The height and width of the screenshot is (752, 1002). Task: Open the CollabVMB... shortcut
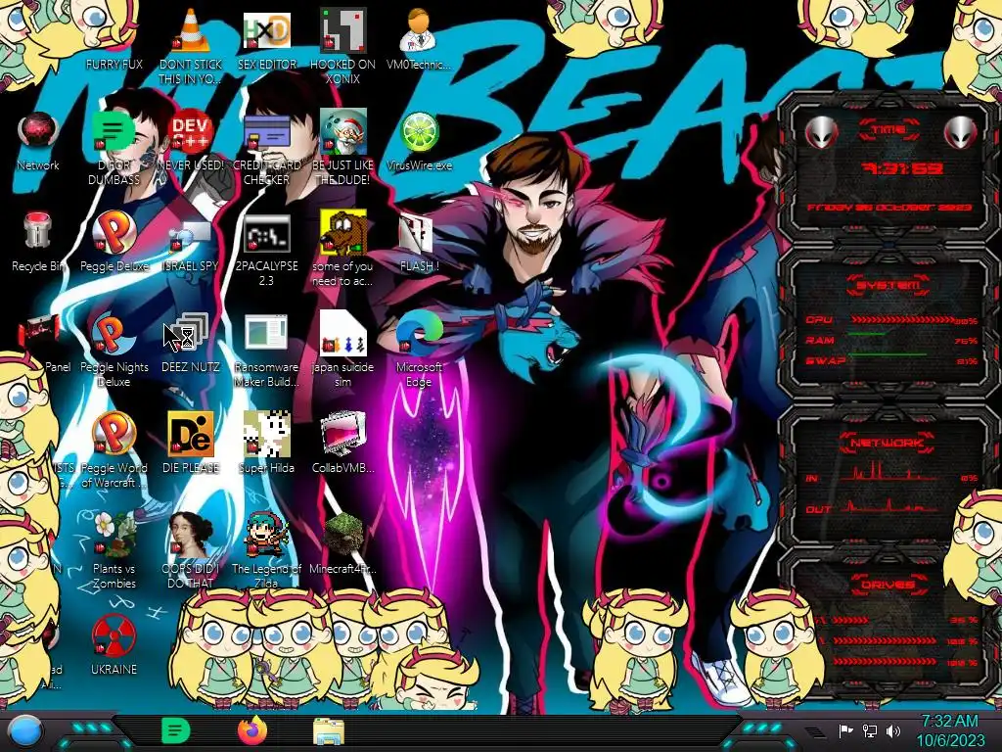pyautogui.click(x=343, y=434)
